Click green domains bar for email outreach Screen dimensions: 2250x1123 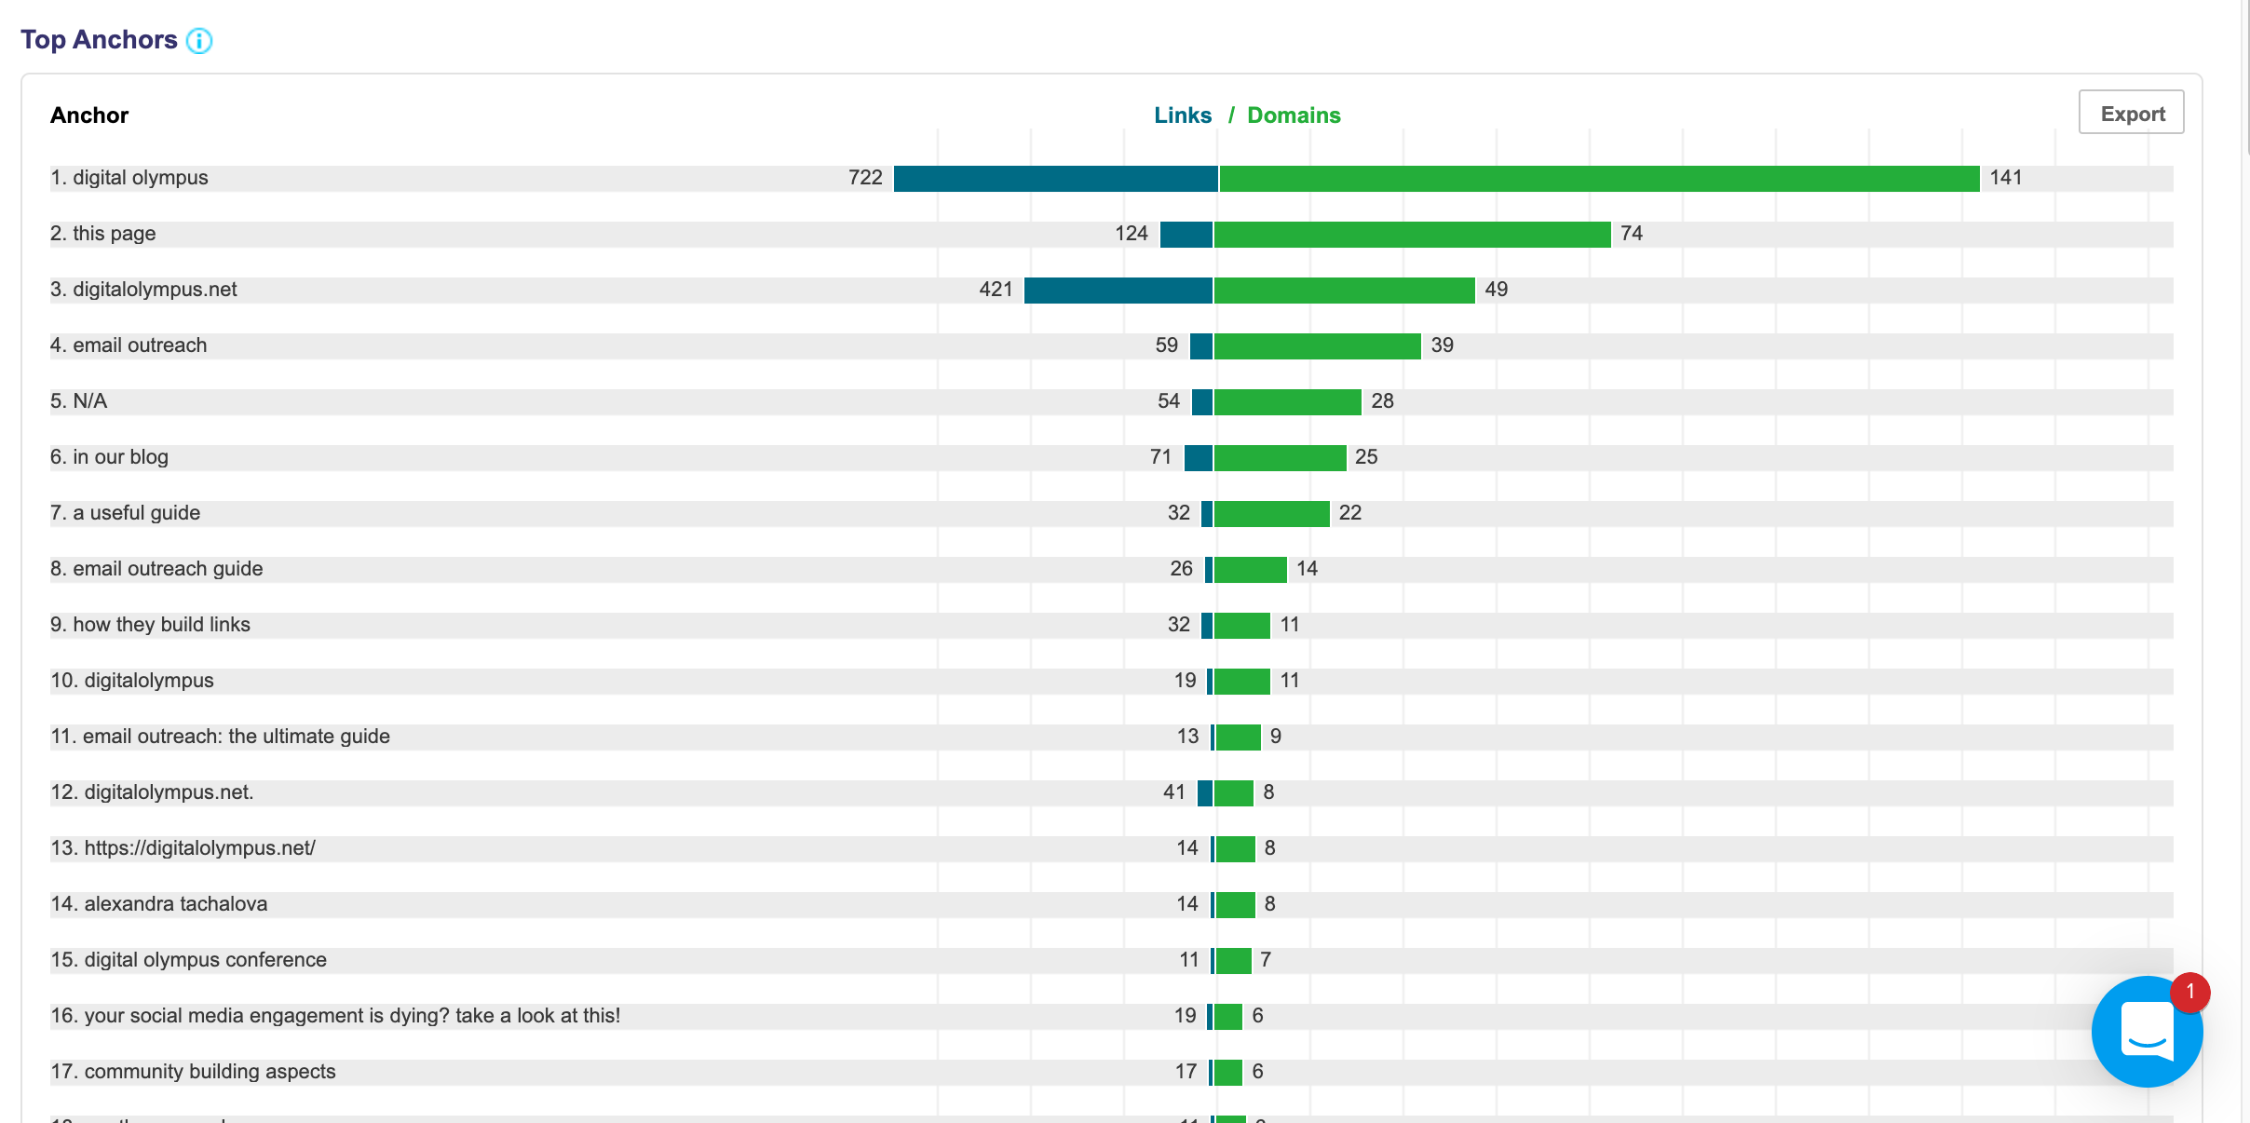tap(1317, 346)
